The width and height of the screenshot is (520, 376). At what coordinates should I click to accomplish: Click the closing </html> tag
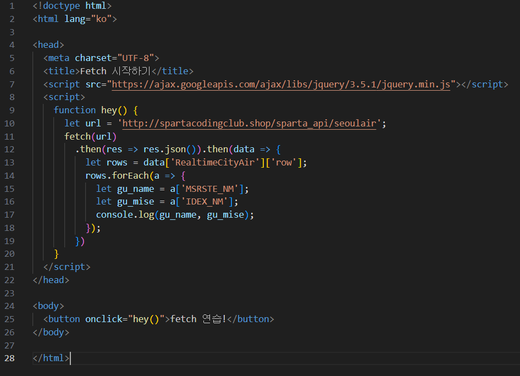(51, 358)
